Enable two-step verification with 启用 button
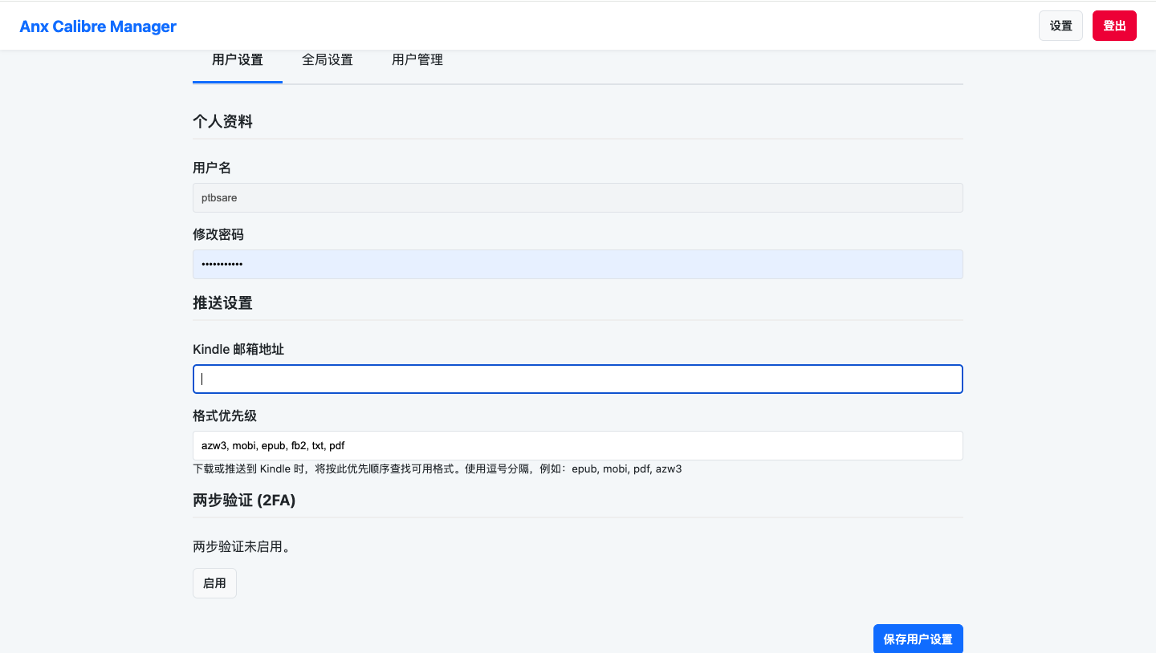The image size is (1156, 653). pos(214,583)
